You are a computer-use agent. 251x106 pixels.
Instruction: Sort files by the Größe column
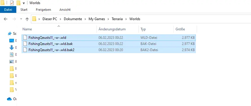(185, 29)
